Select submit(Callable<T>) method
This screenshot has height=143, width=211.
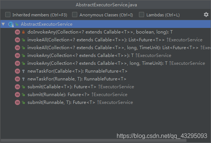coord(81,87)
